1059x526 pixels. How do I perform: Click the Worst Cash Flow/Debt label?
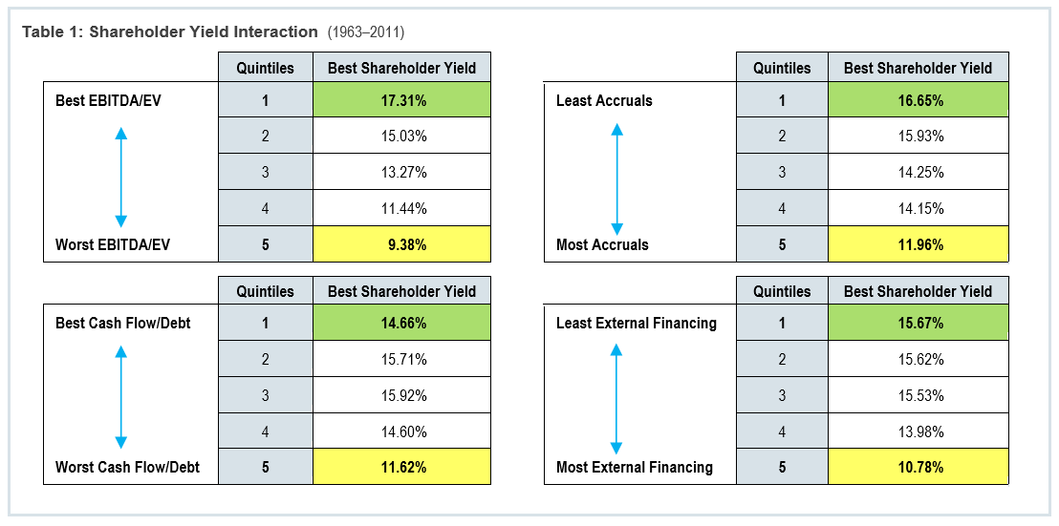pyautogui.click(x=127, y=467)
